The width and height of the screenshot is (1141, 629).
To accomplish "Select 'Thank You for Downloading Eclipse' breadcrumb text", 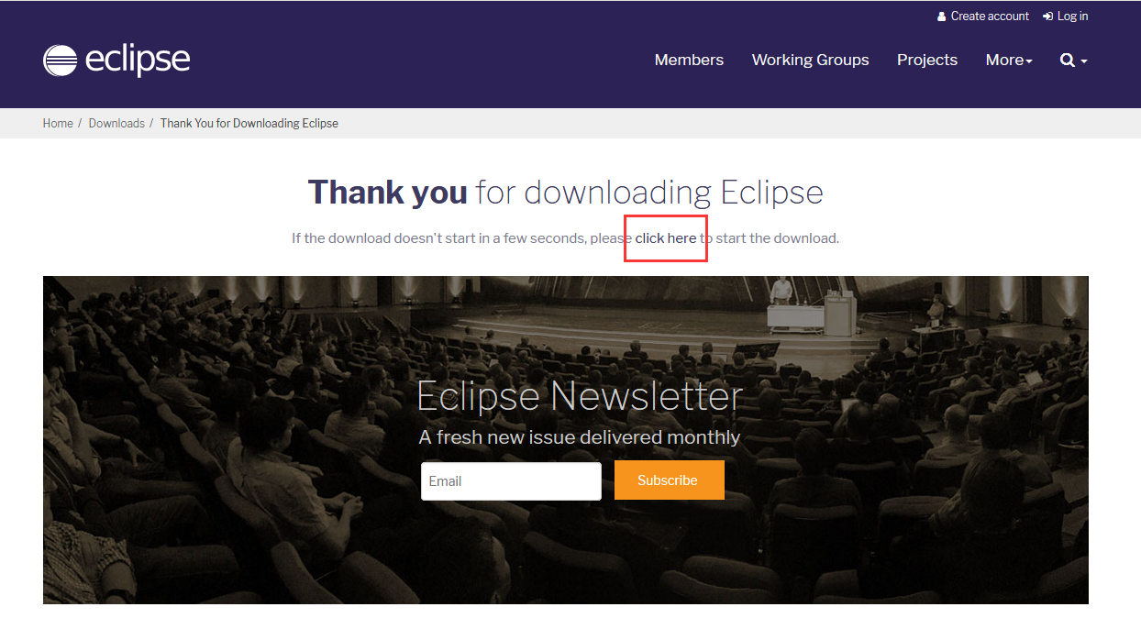I will click(249, 124).
